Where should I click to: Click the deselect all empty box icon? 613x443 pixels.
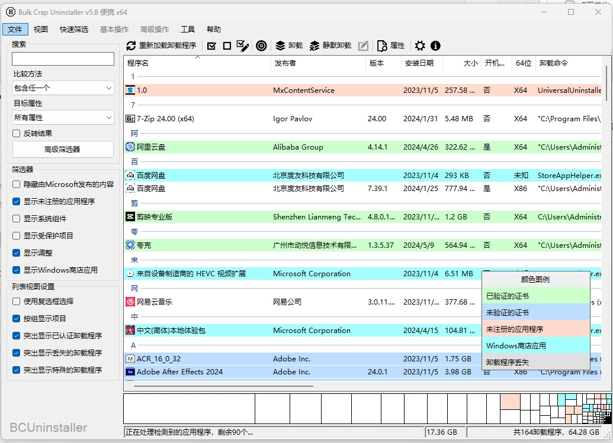pos(227,46)
